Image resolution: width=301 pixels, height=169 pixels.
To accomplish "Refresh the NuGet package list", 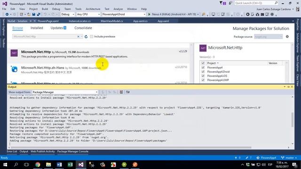I will (x=86, y=37).
